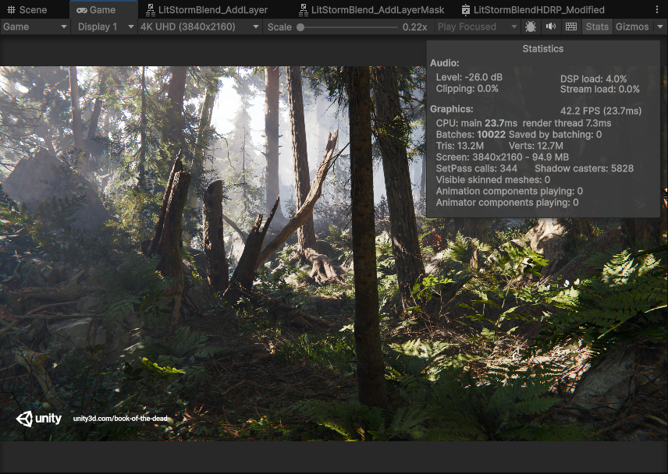
Task: Toggle Gizmos visibility
Action: (x=632, y=27)
